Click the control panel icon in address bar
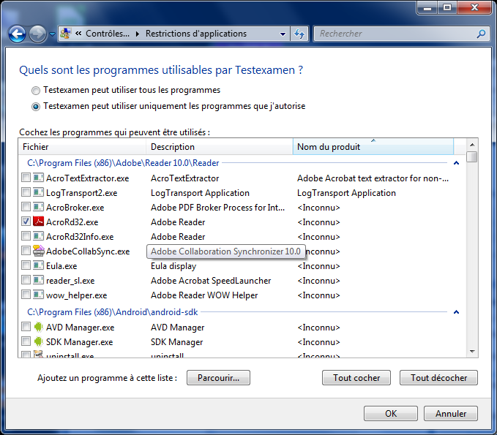497x435 pixels. pyautogui.click(x=66, y=34)
